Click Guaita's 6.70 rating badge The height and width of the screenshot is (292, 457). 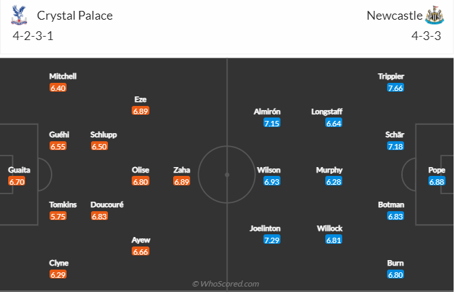[x=17, y=181]
